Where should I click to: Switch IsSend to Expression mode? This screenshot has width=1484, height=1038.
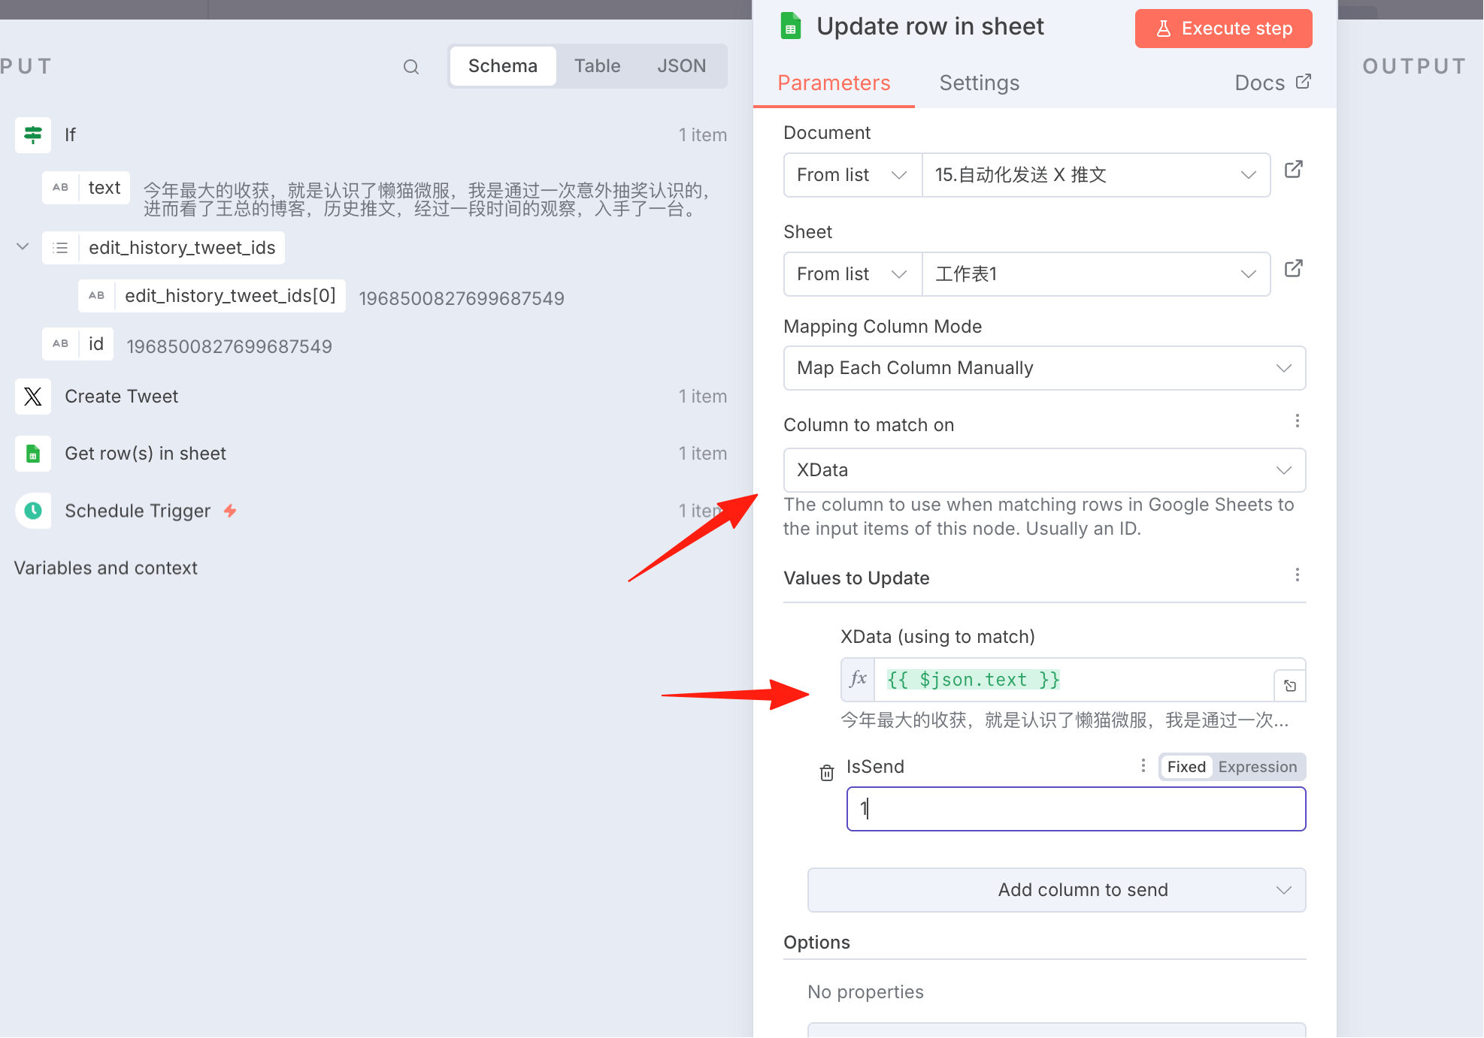click(1257, 767)
